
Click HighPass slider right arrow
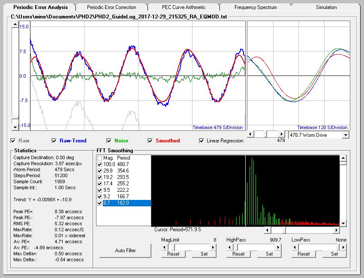[278, 247]
